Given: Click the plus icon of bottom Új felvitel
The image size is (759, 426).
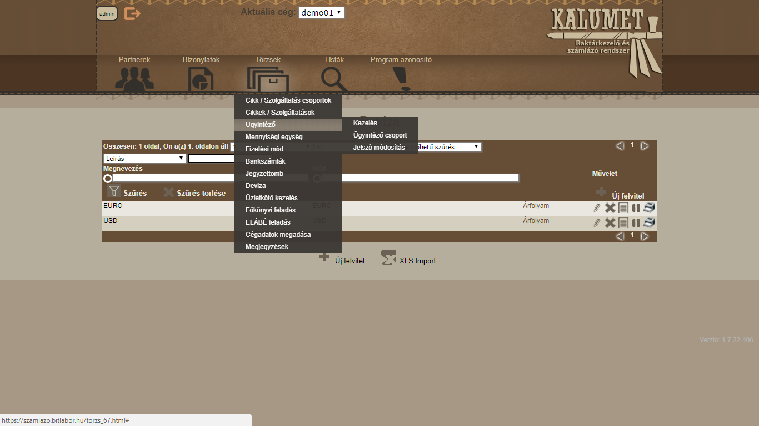Looking at the screenshot, I should pyautogui.click(x=324, y=257).
